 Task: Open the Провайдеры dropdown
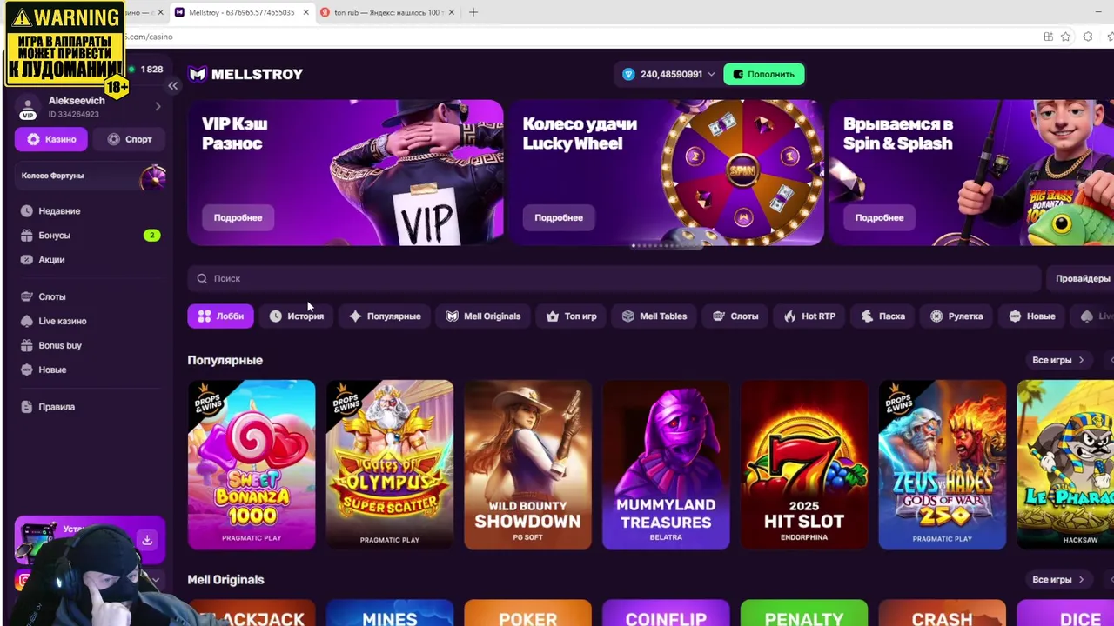[1081, 278]
